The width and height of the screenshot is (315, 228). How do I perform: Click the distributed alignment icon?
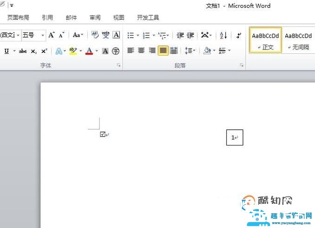174,51
